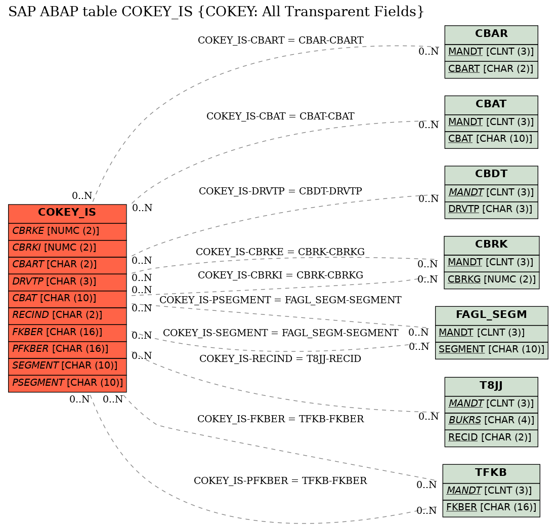Open the TFKB table header
The width and height of the screenshot is (556, 526).
[491, 473]
